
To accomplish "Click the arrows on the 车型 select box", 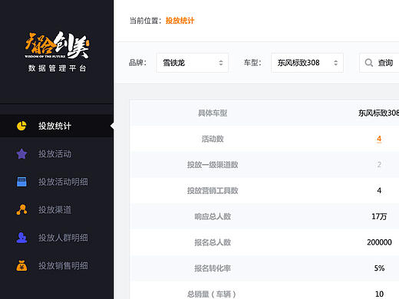I will tap(336, 63).
